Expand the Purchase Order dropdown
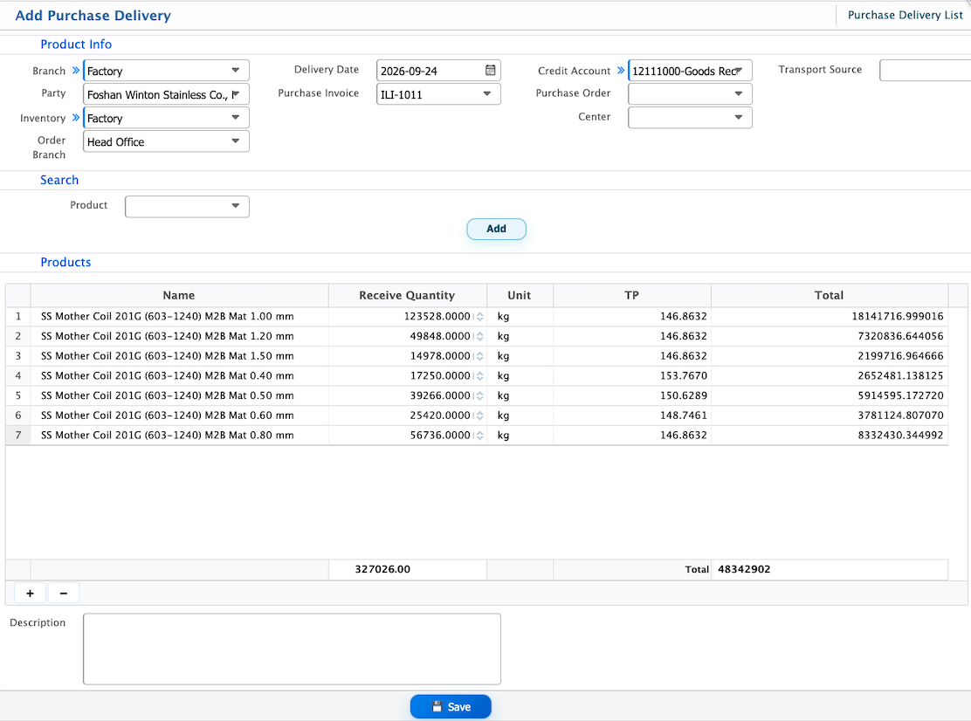This screenshot has height=721, width=971. 738,94
